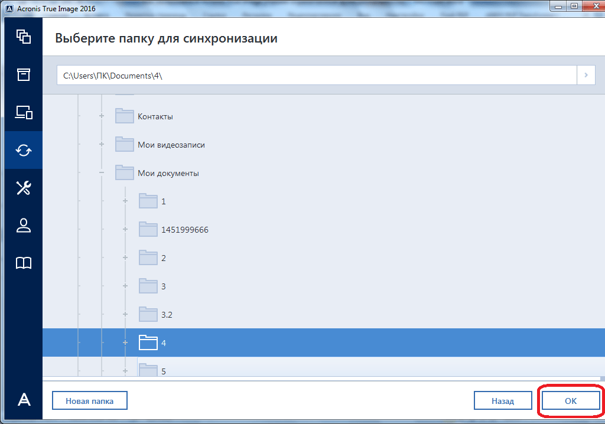
Task: Expand the Мои видеозаписи folder node
Action: (102, 145)
